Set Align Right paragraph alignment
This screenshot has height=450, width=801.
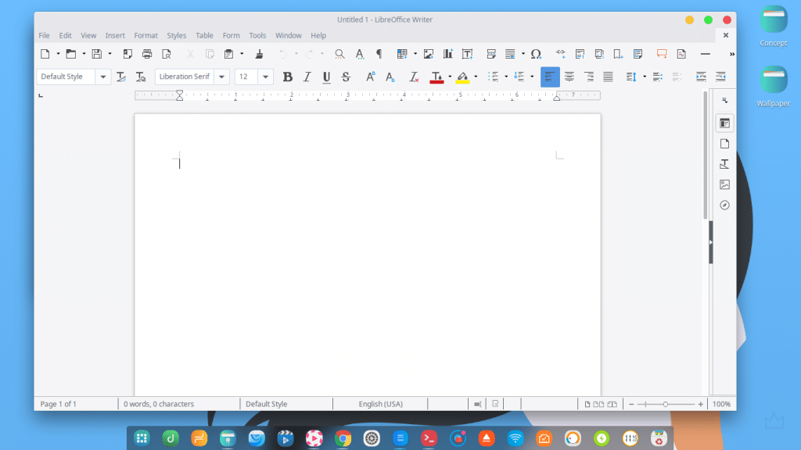[588, 77]
